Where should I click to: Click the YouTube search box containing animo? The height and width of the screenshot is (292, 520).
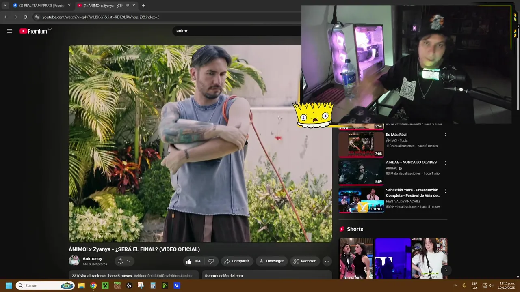[x=238, y=31]
